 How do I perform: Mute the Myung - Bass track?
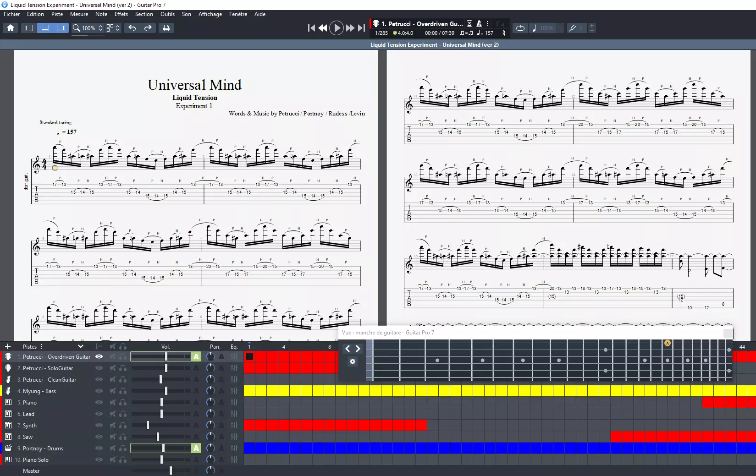[112, 391]
